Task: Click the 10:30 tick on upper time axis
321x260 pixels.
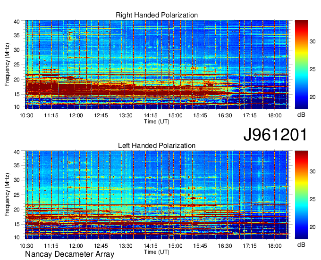Action: [x=26, y=115]
